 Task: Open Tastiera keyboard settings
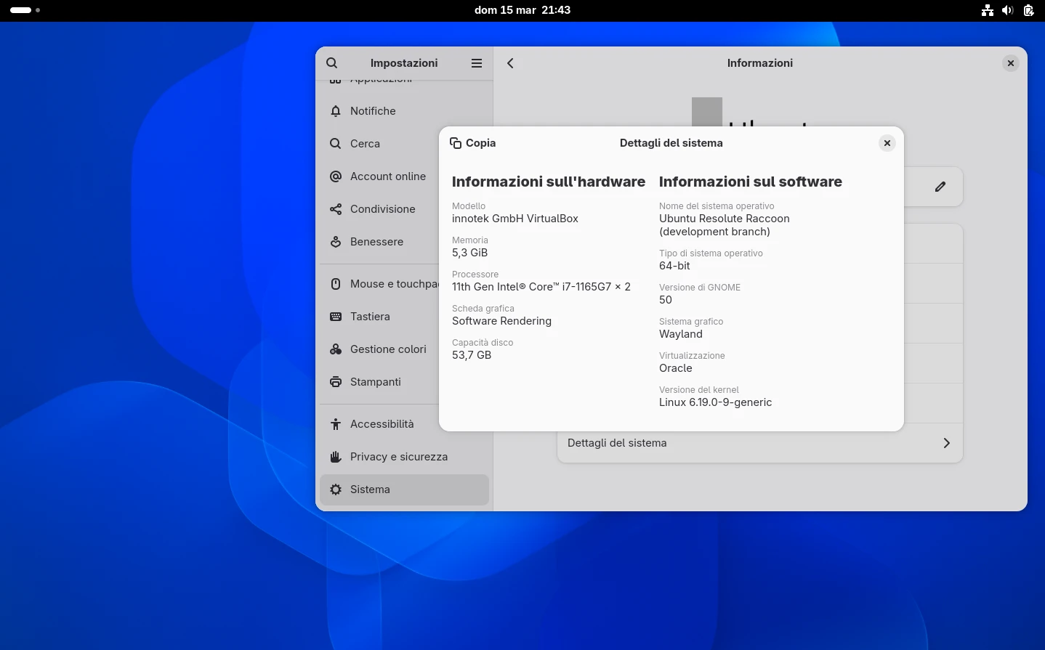(370, 317)
